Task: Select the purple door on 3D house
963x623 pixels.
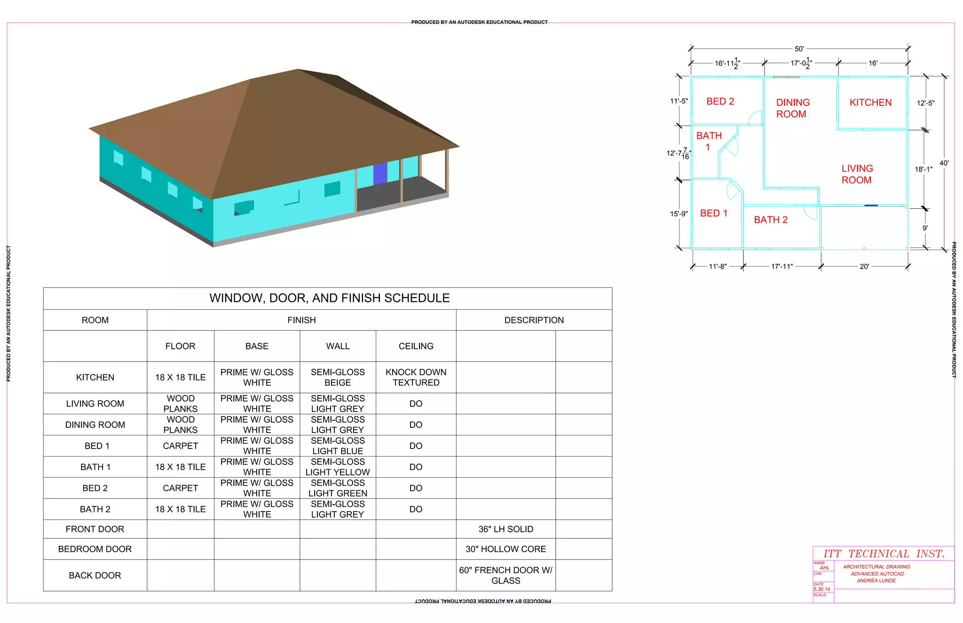Action: click(x=380, y=174)
